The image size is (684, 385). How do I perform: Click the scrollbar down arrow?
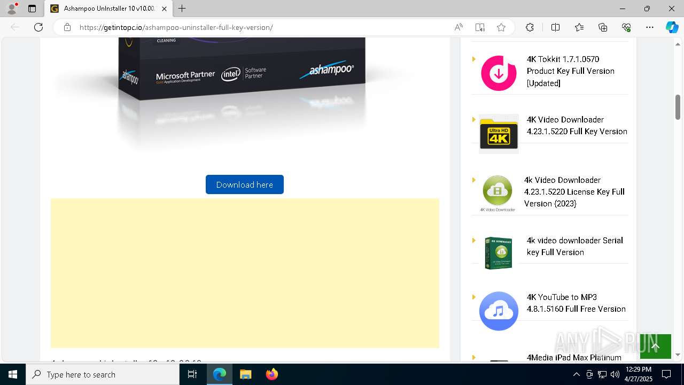678,355
